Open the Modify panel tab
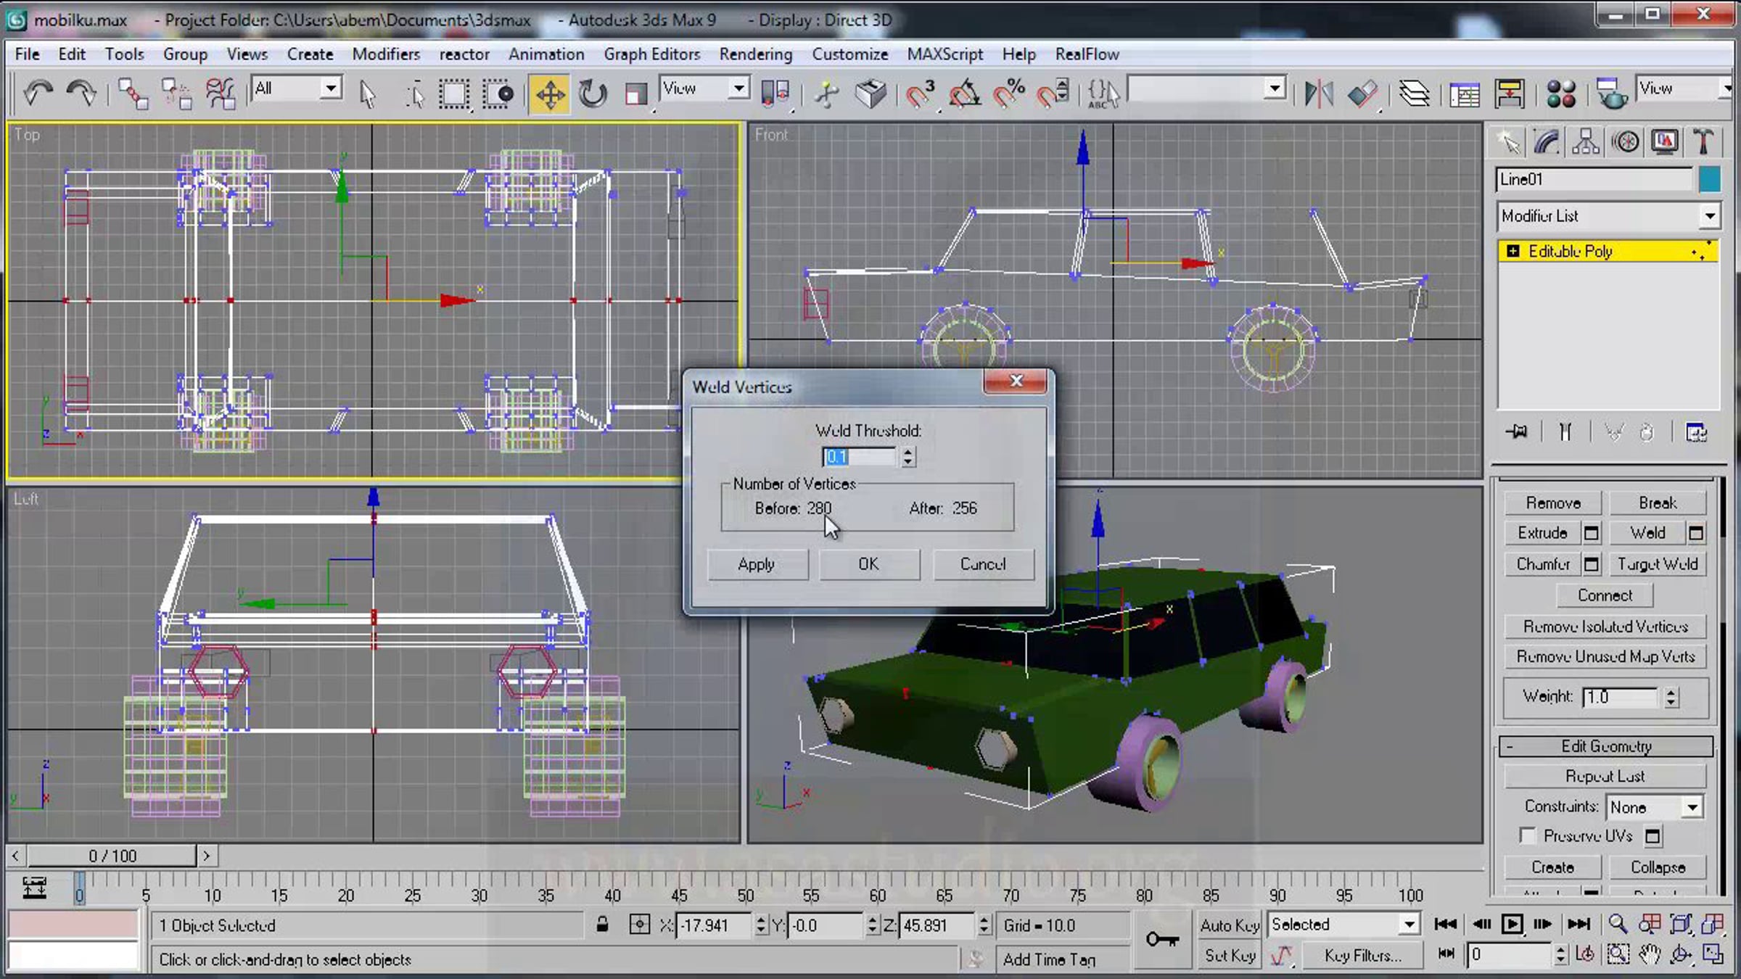 (x=1547, y=141)
